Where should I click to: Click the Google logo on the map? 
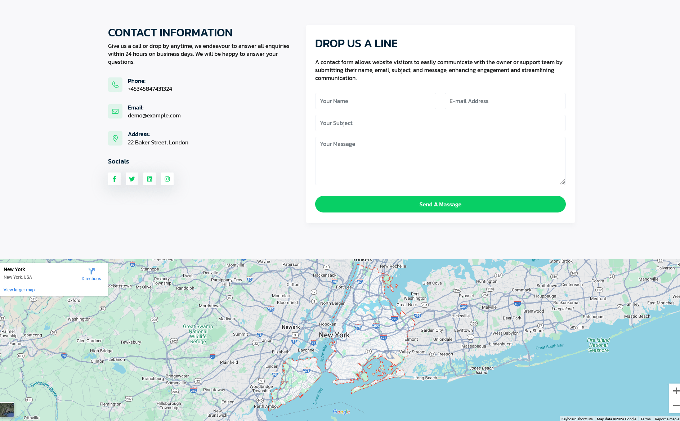point(341,412)
